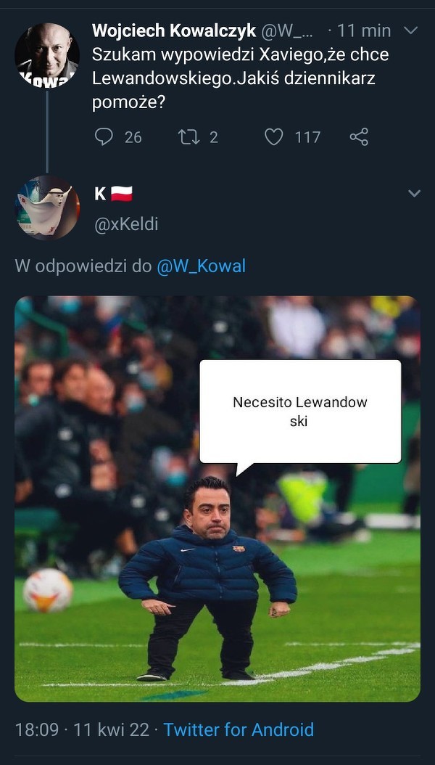The width and height of the screenshot is (435, 765).
Task: Open the attached Xavi meme image
Action: point(217,499)
